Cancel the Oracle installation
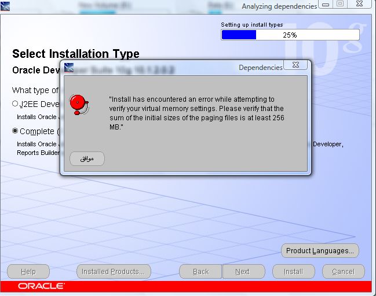Screen dimensions: 376x296 click(x=343, y=272)
